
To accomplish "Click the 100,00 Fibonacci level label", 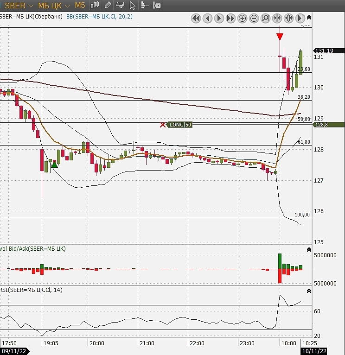I will pyautogui.click(x=302, y=215).
